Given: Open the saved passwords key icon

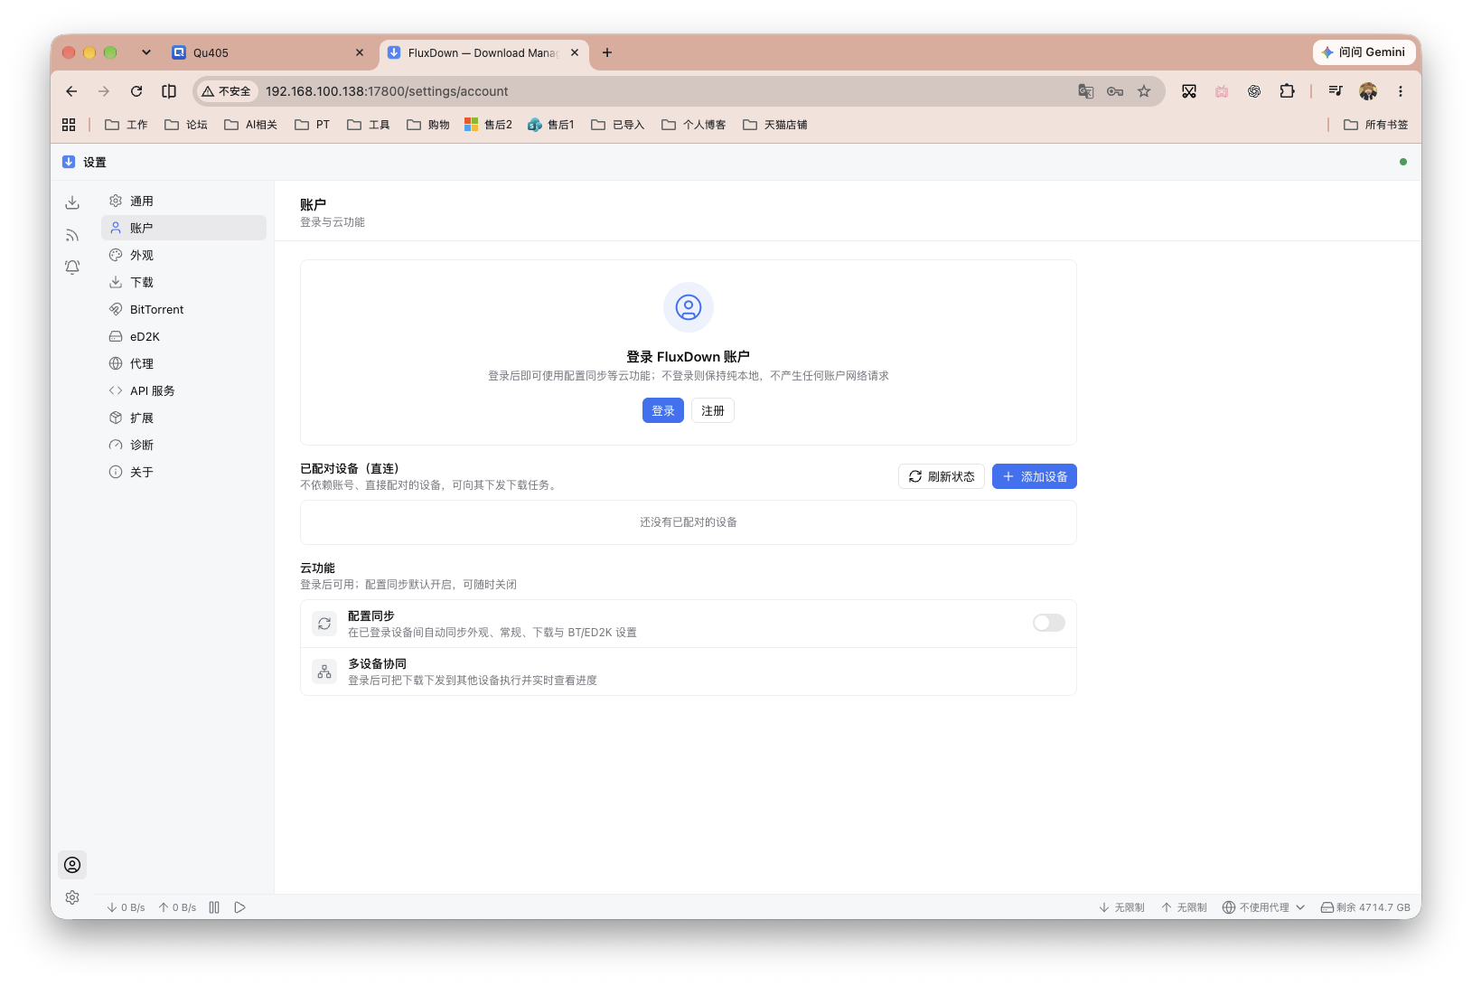Looking at the screenshot, I should coord(1115,91).
